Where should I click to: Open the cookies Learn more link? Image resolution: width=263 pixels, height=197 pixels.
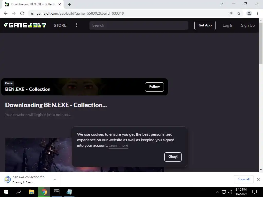[x=118, y=145]
